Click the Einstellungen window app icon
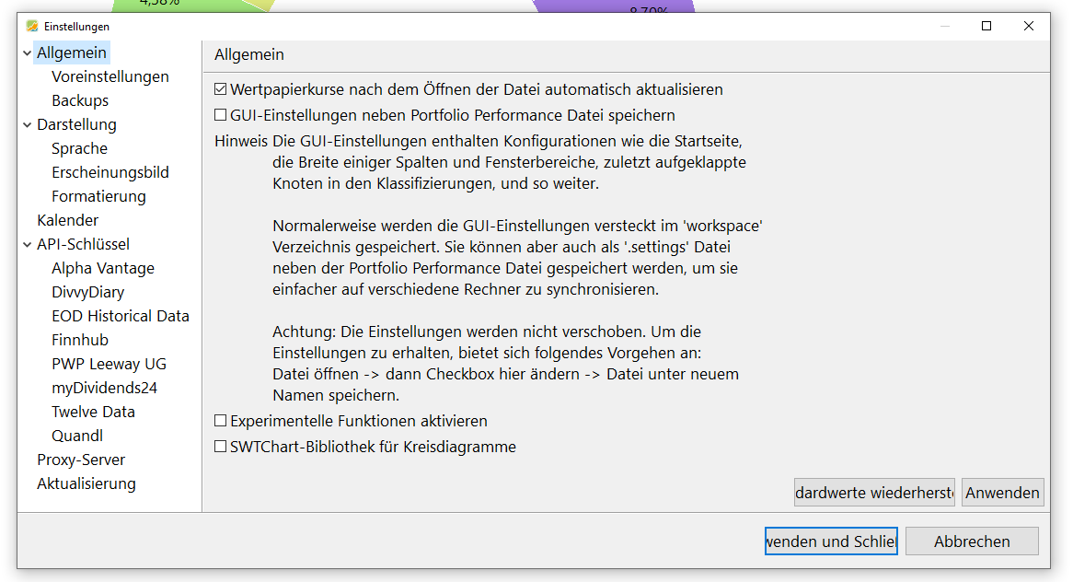 click(x=31, y=26)
